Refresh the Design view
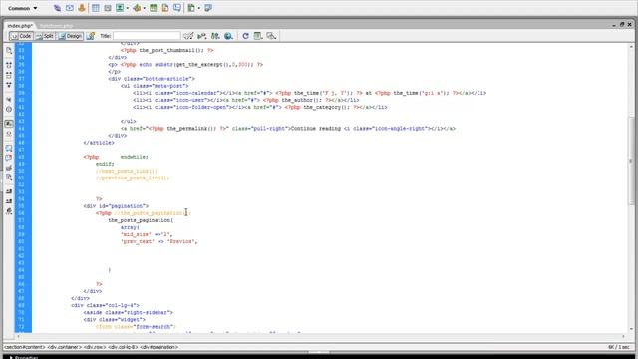 point(245,36)
